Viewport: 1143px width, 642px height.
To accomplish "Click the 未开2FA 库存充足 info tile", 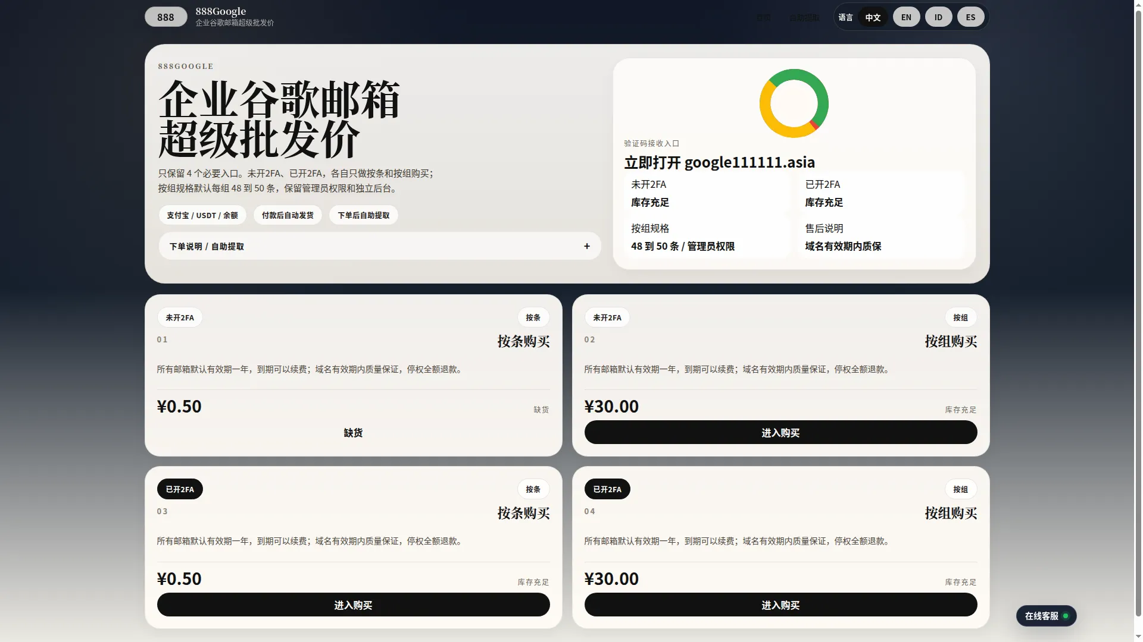I will pos(707,193).
